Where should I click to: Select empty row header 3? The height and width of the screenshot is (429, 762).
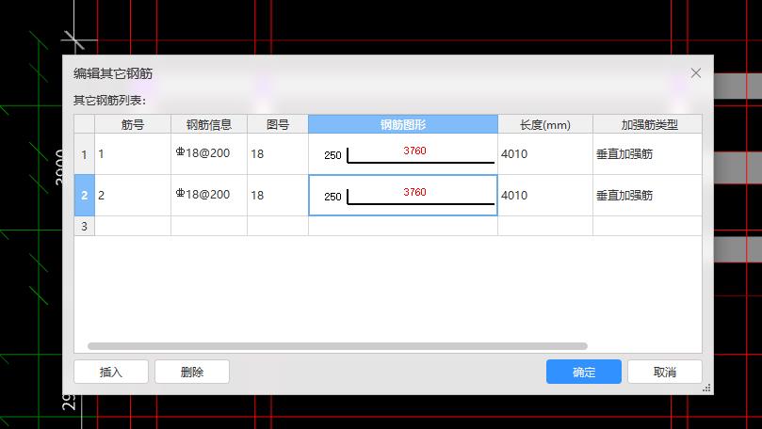coord(85,226)
